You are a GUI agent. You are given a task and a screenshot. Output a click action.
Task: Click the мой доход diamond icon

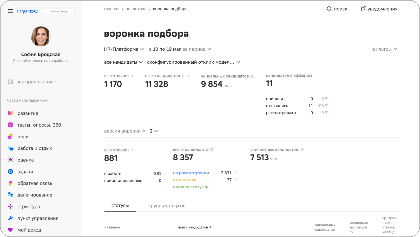[x=10, y=230]
